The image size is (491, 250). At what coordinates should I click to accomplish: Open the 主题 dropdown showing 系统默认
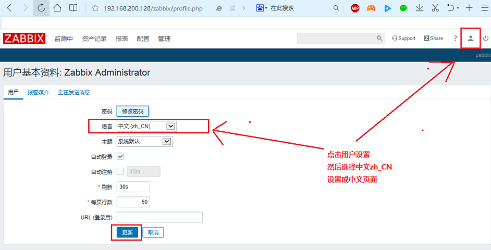click(x=145, y=142)
